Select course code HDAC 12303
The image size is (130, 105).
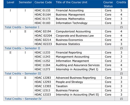pyautogui.click(x=43, y=86)
